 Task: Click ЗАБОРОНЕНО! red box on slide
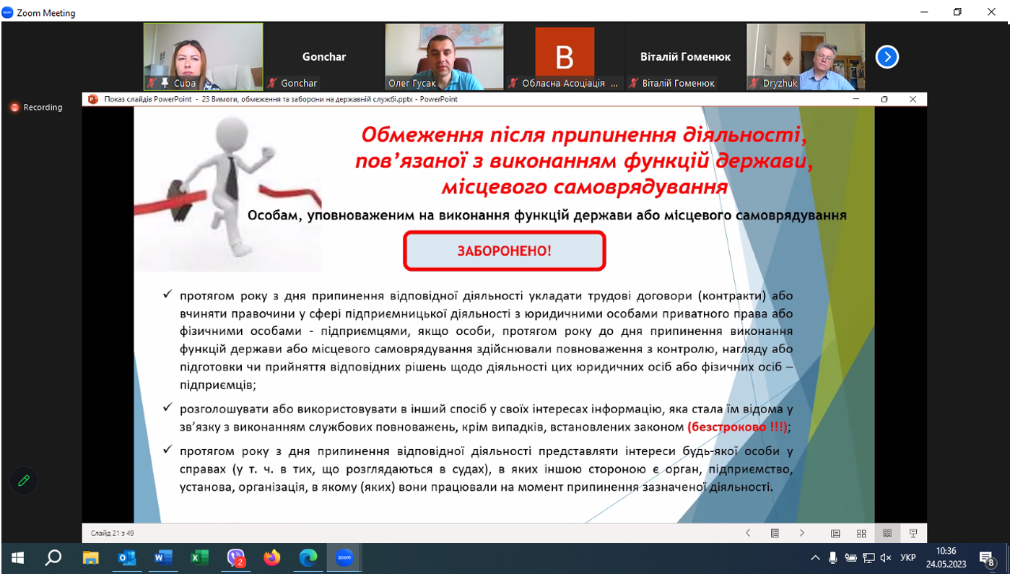504,251
